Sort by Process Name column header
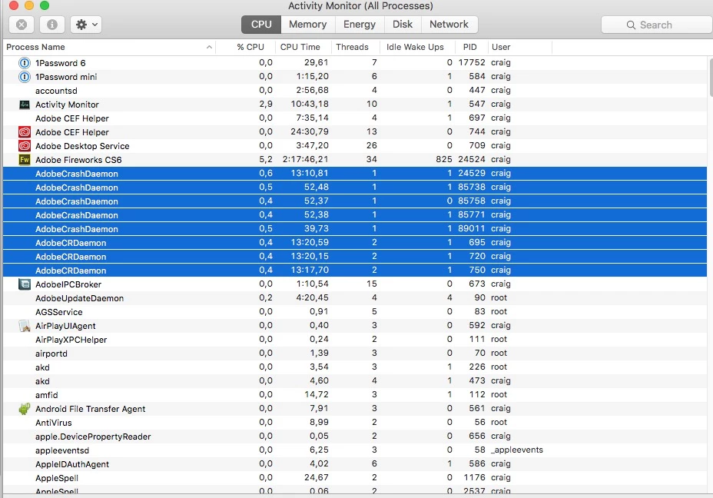The height and width of the screenshot is (498, 713). [x=109, y=48]
